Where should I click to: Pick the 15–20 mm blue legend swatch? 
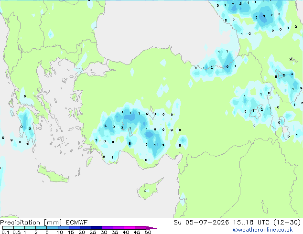tap(74, 228)
